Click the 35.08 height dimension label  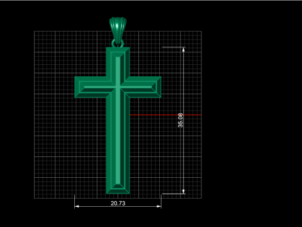click(x=181, y=120)
